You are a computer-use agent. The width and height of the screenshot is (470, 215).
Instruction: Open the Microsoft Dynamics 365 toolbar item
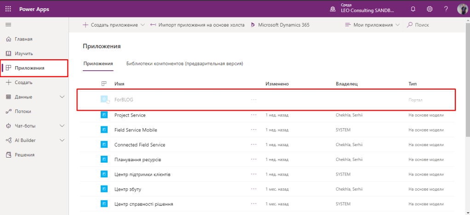pyautogui.click(x=280, y=25)
